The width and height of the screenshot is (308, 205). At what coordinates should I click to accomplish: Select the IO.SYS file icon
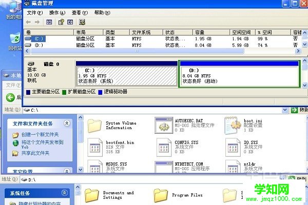click(233, 147)
